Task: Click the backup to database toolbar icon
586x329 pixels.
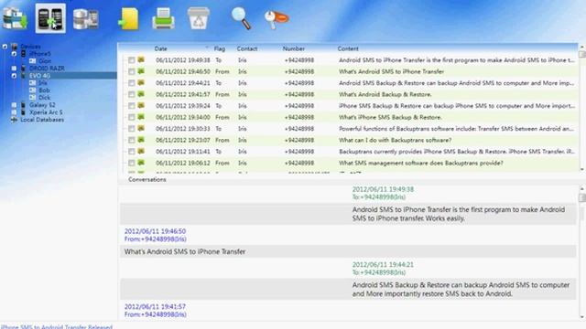Action: click(15, 18)
